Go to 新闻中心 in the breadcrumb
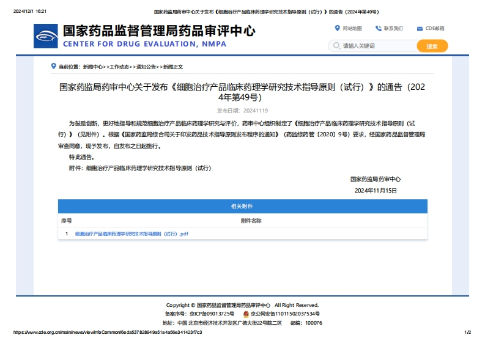 (93, 67)
